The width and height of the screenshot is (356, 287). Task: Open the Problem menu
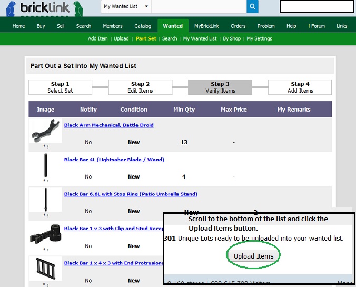point(266,26)
